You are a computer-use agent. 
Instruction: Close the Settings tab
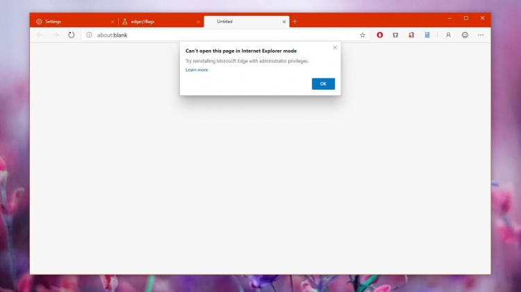tap(113, 22)
